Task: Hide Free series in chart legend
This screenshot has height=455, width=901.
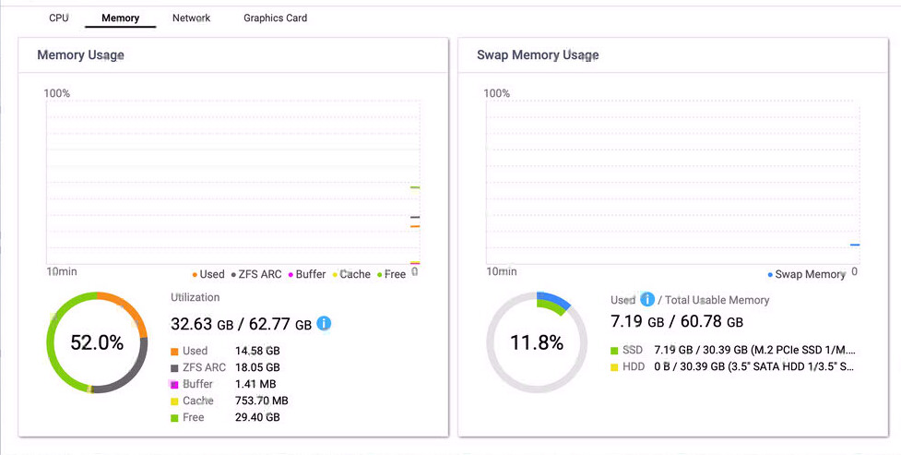Action: [x=391, y=274]
